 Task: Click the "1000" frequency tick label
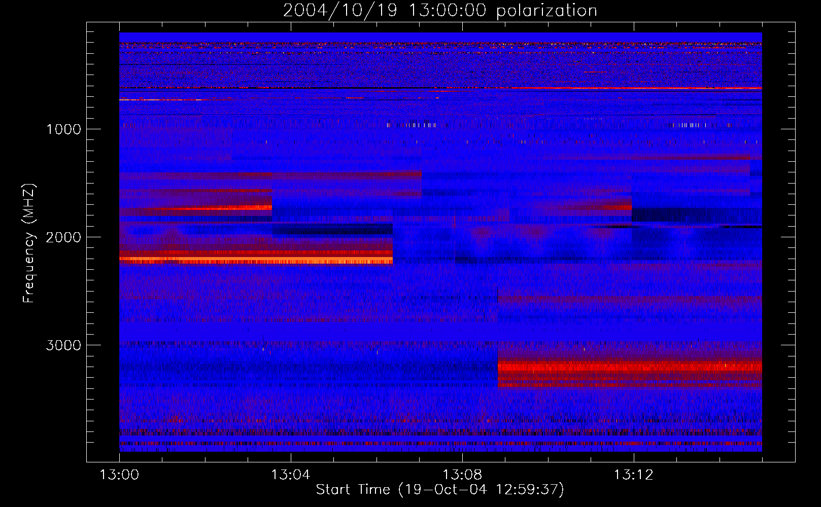coord(63,129)
